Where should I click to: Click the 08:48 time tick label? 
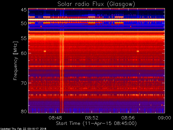pos(55,118)
